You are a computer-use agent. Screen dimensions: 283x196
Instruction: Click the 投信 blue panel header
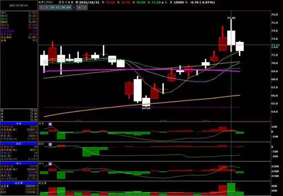tap(19, 144)
